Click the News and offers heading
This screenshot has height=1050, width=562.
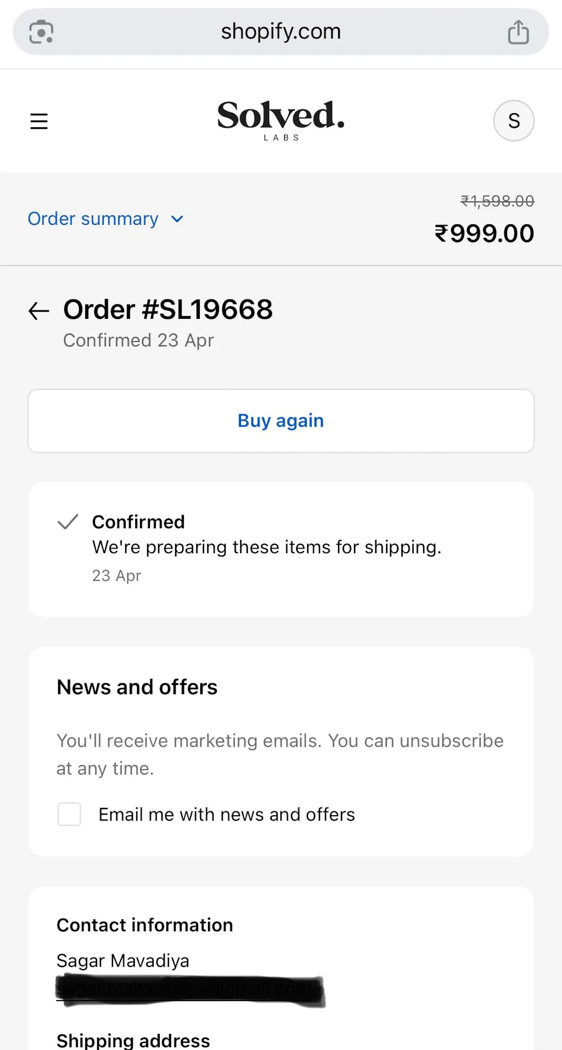click(137, 687)
